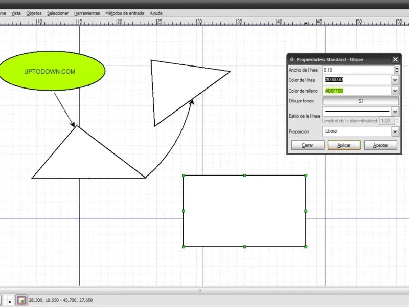Open the Proporción Liberar dropdown
The image size is (409, 307).
click(360, 131)
